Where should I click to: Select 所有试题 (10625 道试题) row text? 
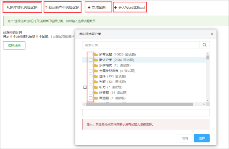coord(117,54)
